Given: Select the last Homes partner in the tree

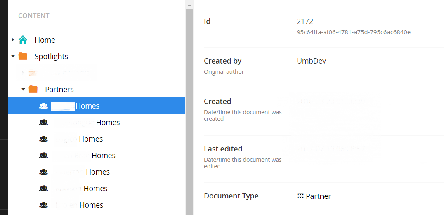Looking at the screenshot, I should click(91, 205).
